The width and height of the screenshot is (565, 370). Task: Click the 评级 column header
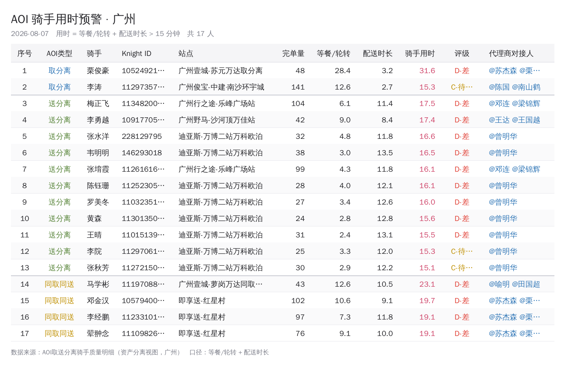tap(462, 54)
